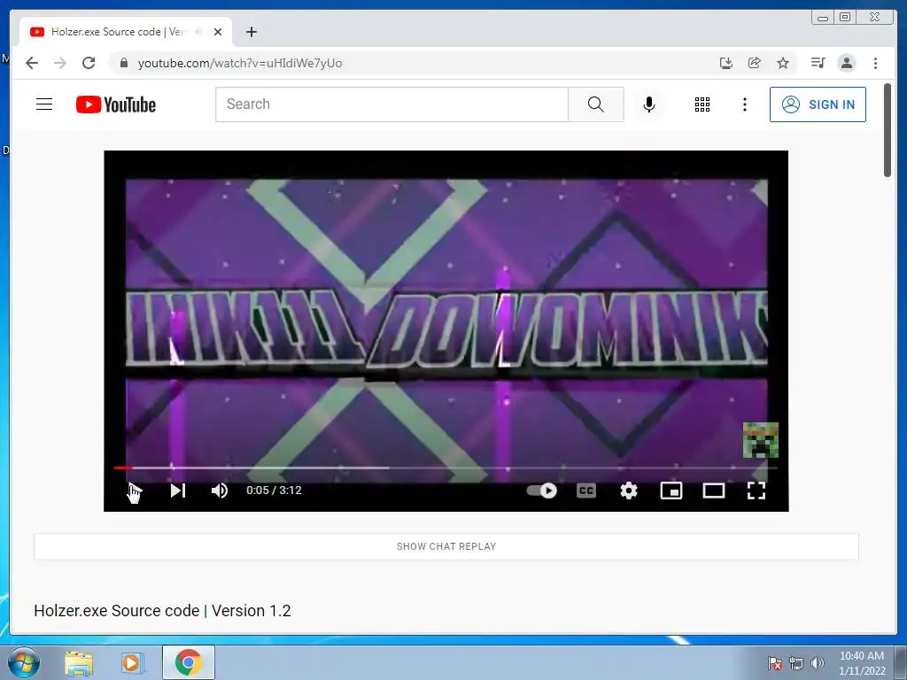This screenshot has height=680, width=907.
Task: Reload the current page
Action: coord(89,63)
